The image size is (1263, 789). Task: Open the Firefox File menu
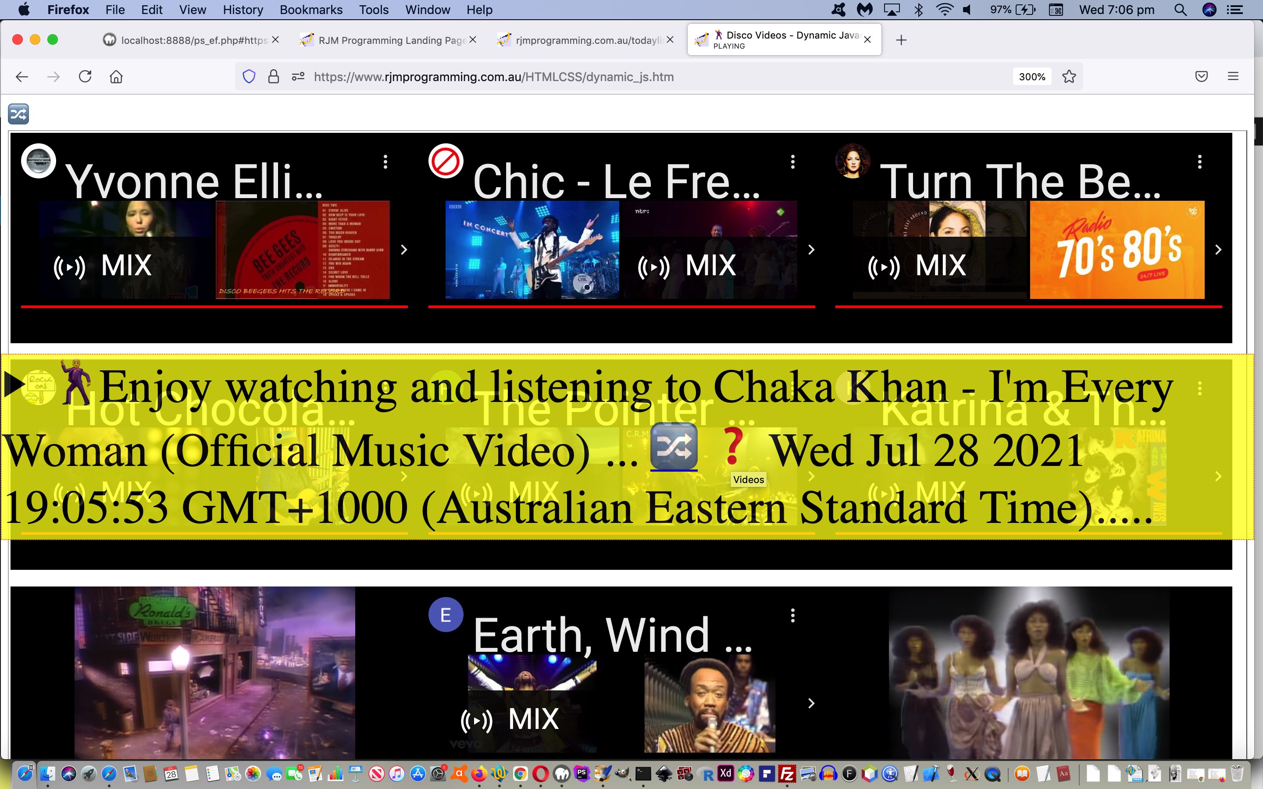click(115, 10)
